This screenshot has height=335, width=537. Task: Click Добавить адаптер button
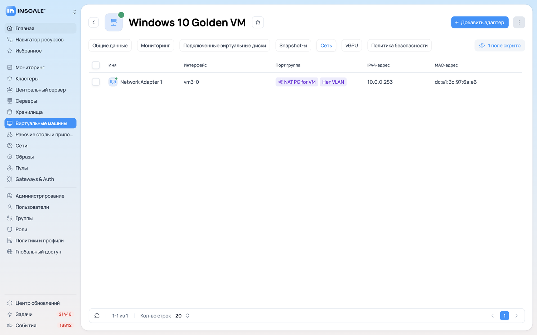tap(480, 22)
